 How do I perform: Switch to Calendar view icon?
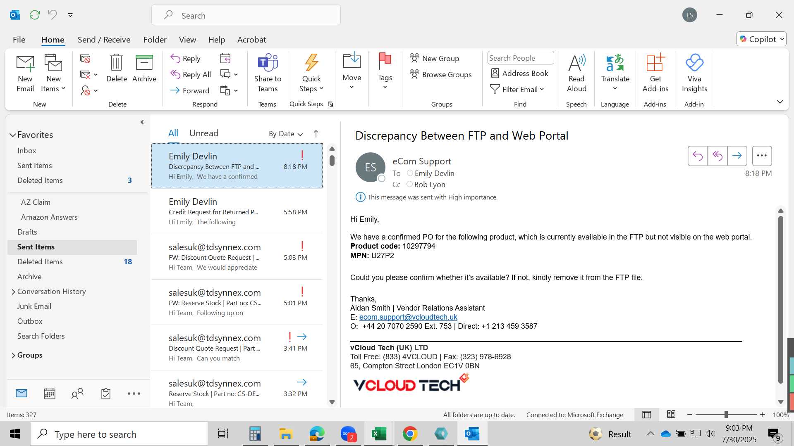pos(50,394)
